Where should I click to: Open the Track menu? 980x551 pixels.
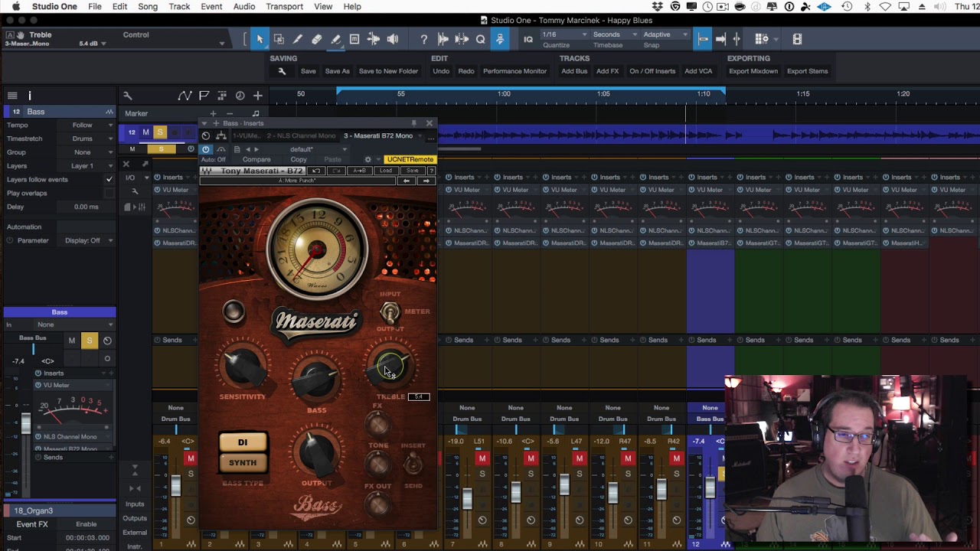point(179,7)
